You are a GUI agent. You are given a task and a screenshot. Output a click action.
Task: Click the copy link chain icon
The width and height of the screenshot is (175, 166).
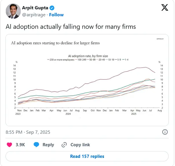pyautogui.click(x=64, y=144)
